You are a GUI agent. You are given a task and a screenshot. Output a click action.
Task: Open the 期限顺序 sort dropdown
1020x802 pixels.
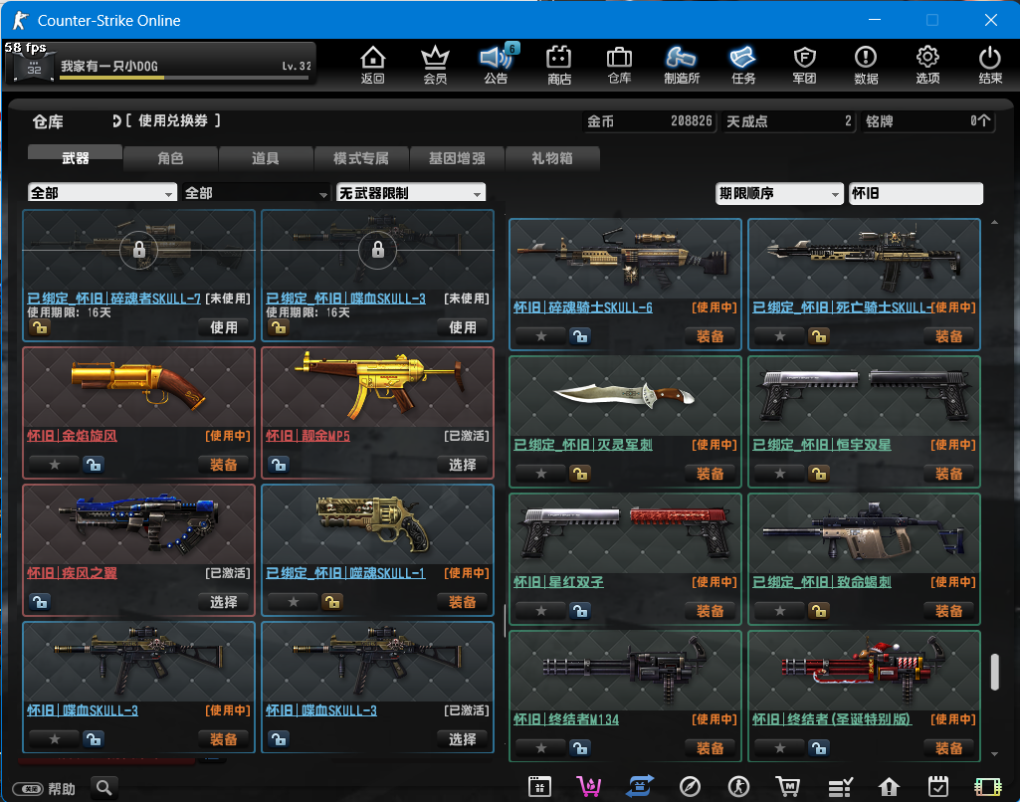pos(779,193)
